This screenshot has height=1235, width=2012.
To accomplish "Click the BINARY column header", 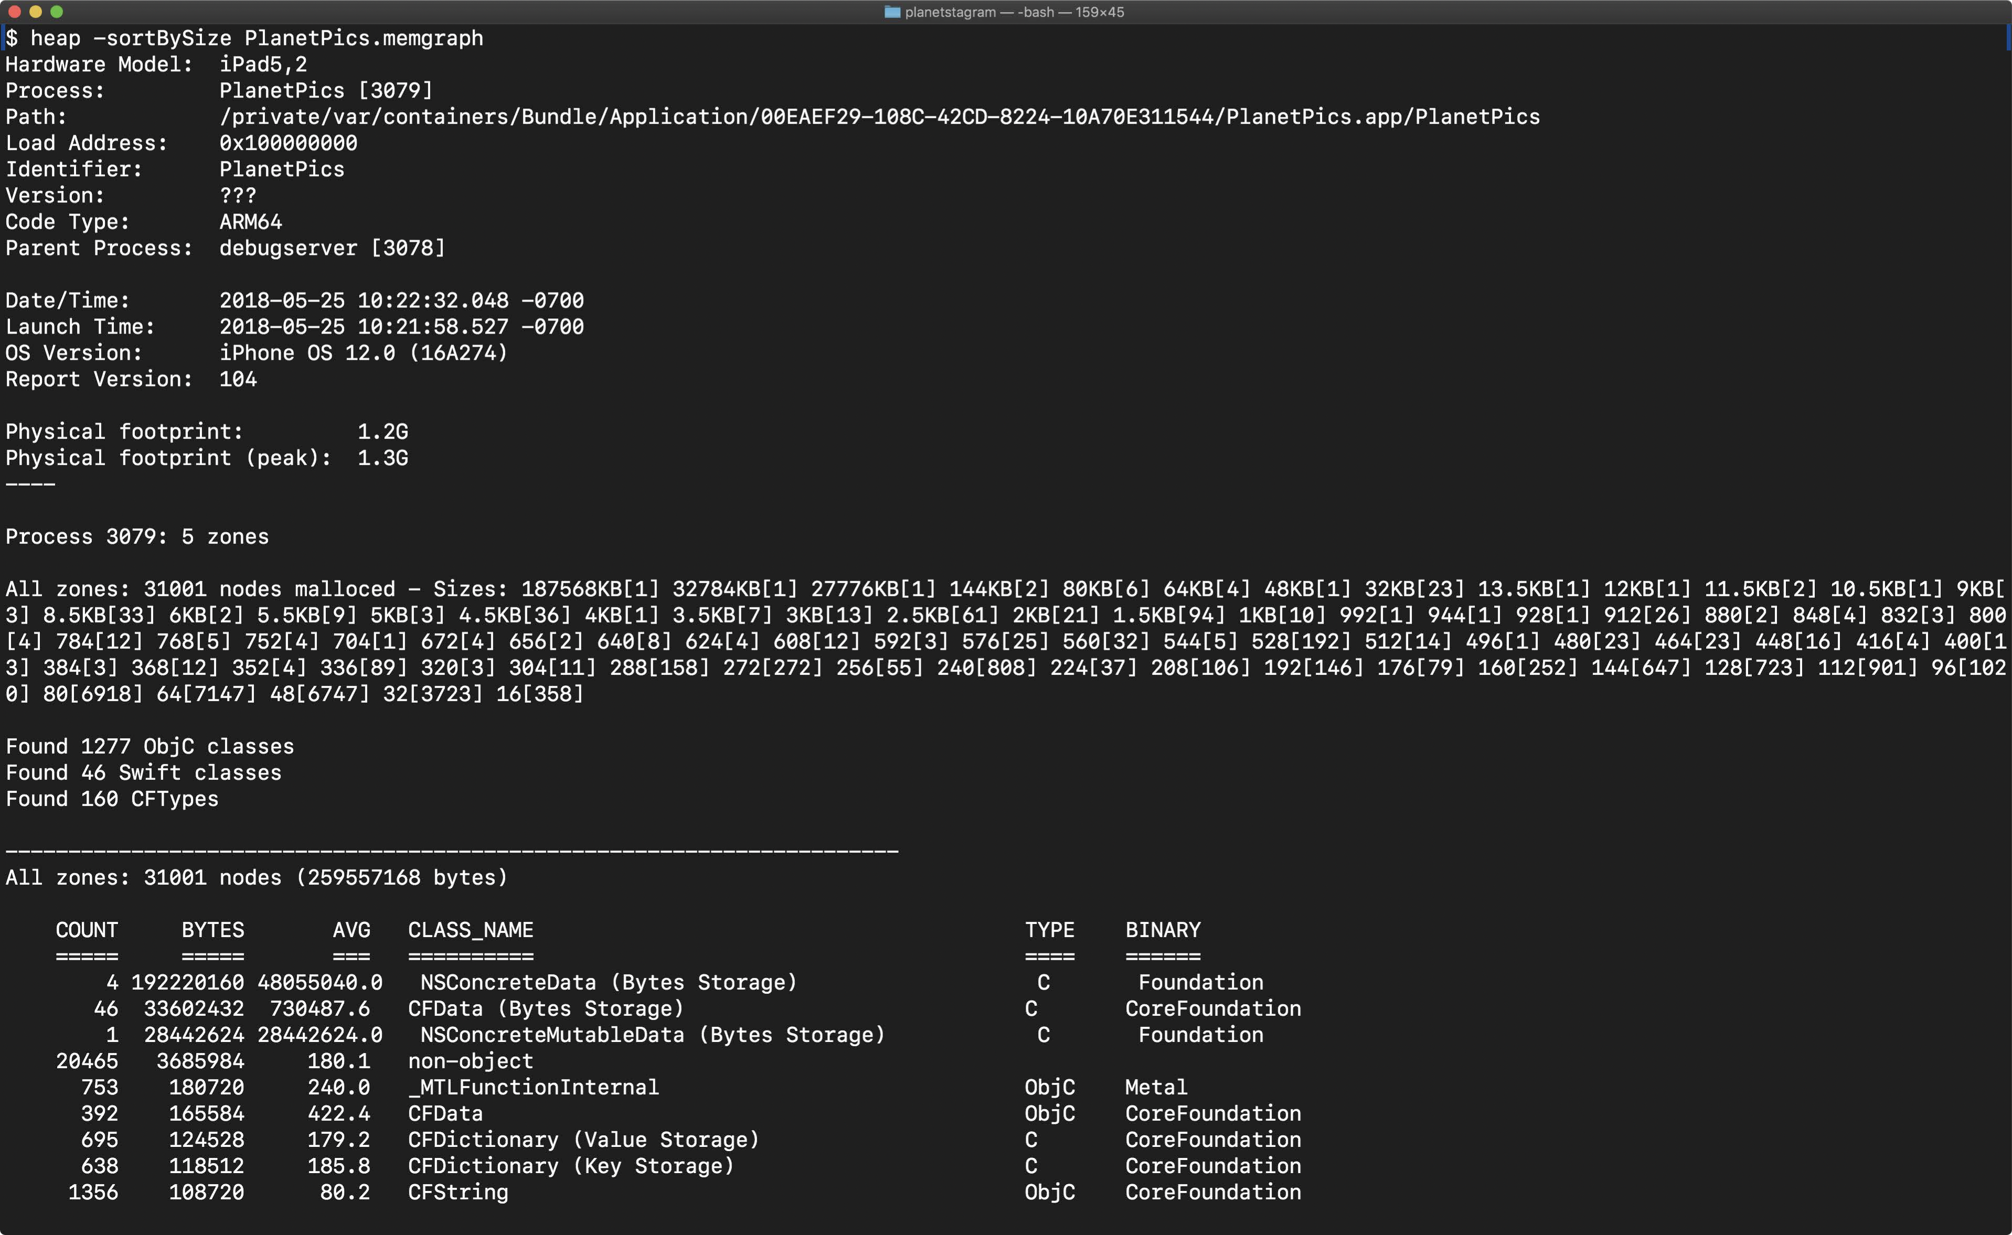I will (x=1163, y=929).
